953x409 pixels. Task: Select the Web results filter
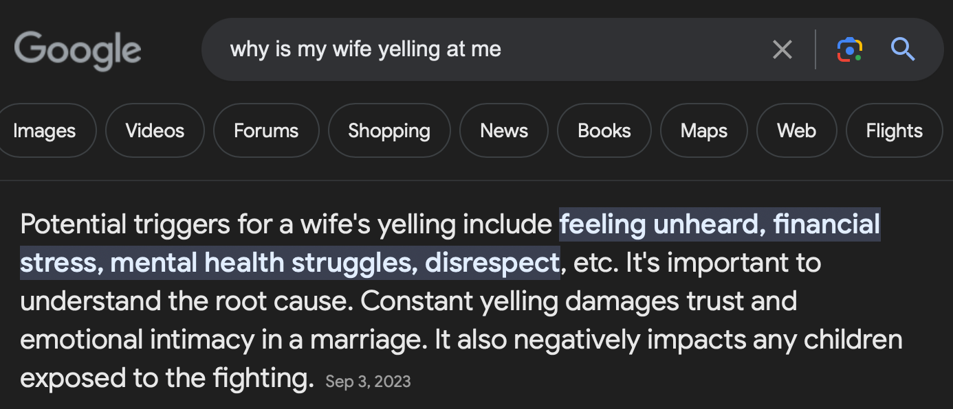pyautogui.click(x=796, y=130)
